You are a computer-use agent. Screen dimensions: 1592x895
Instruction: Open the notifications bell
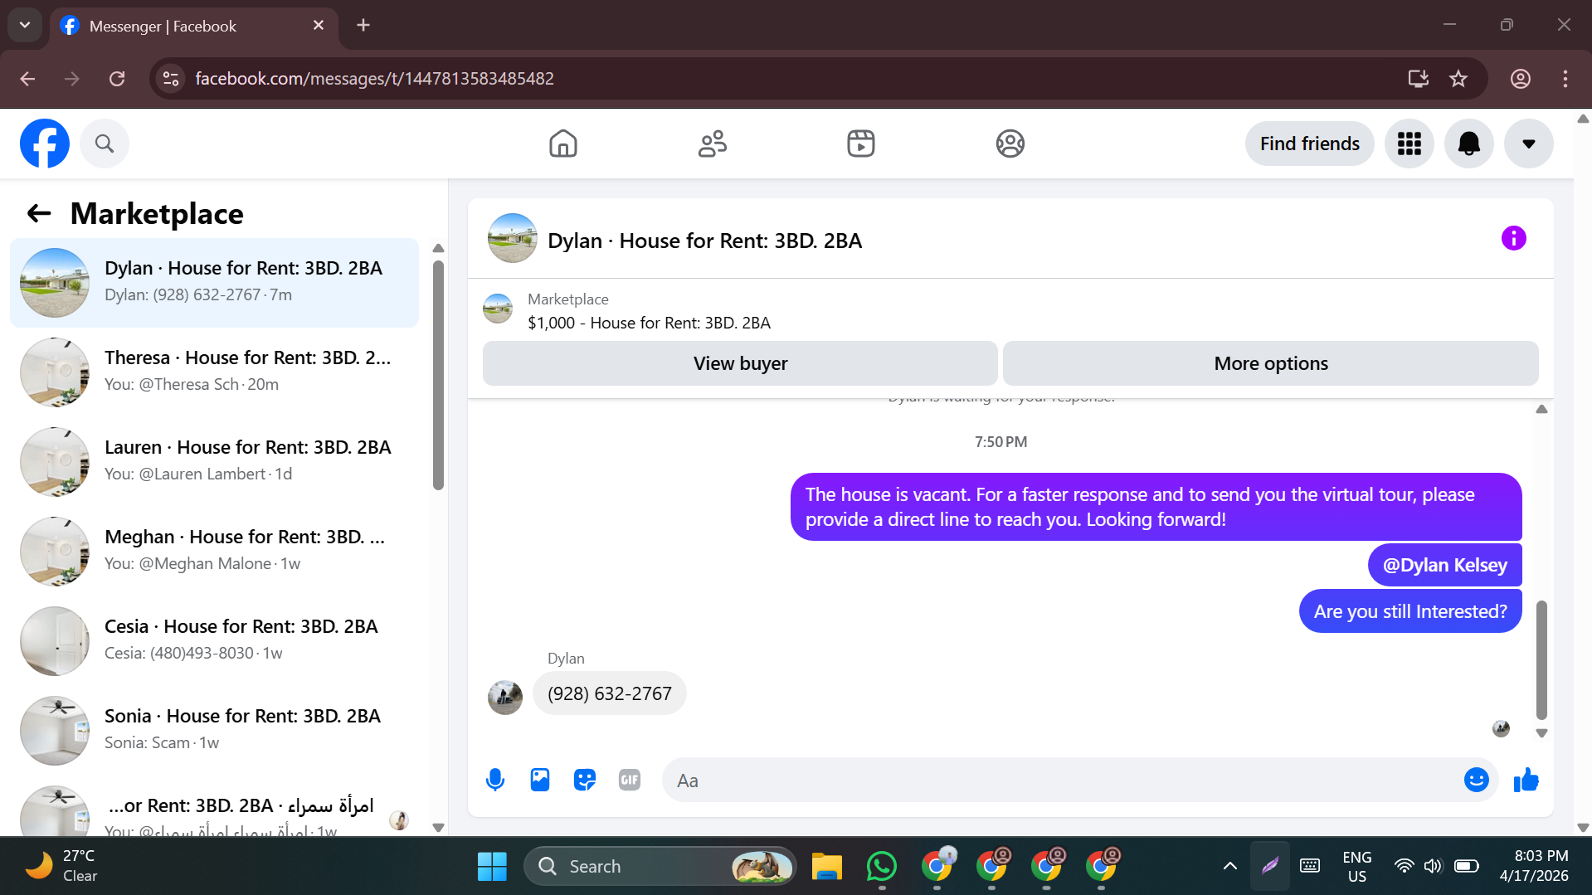click(1468, 143)
